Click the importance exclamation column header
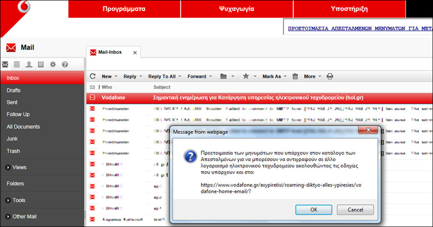 point(99,87)
